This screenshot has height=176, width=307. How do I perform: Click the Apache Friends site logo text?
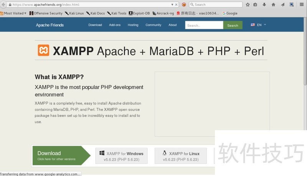click(x=50, y=25)
